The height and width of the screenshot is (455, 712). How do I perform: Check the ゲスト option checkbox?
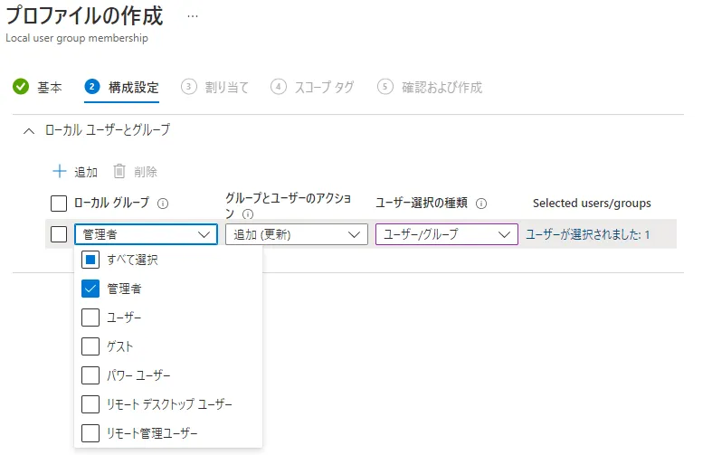point(90,346)
